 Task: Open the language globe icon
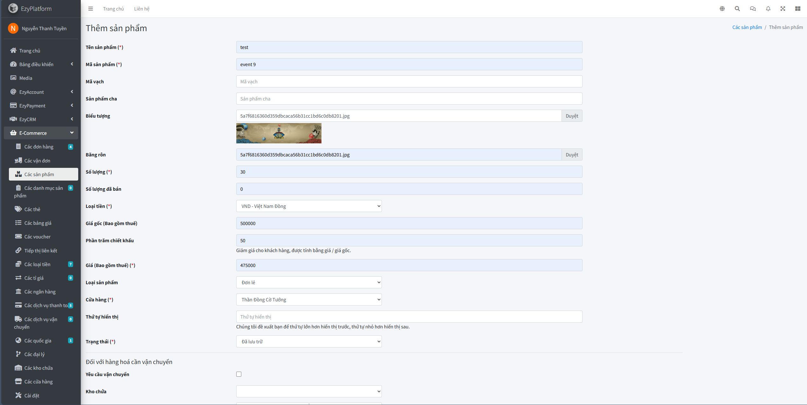click(722, 9)
